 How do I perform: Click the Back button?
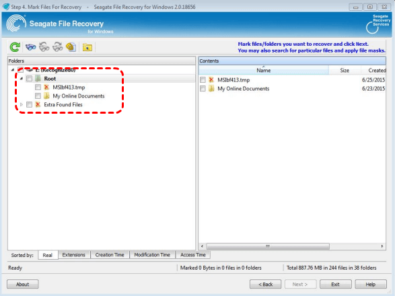pos(266,284)
